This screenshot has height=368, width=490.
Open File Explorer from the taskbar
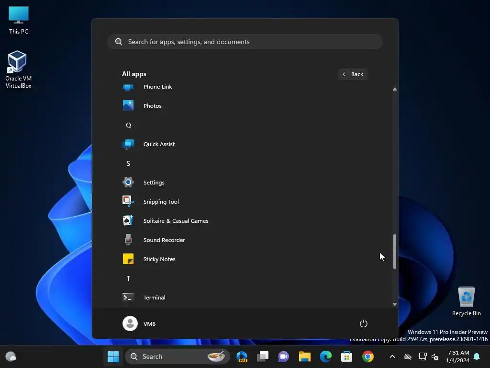coord(305,356)
